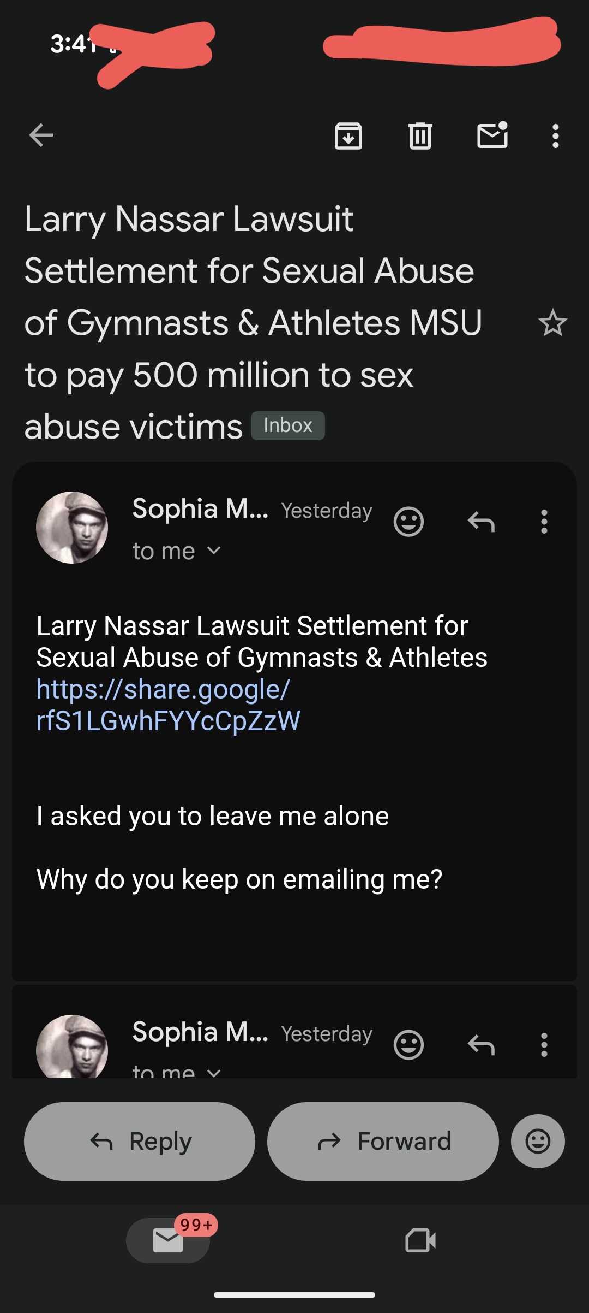Open second message's three-dot menu
The image size is (589, 1313).
(544, 1045)
